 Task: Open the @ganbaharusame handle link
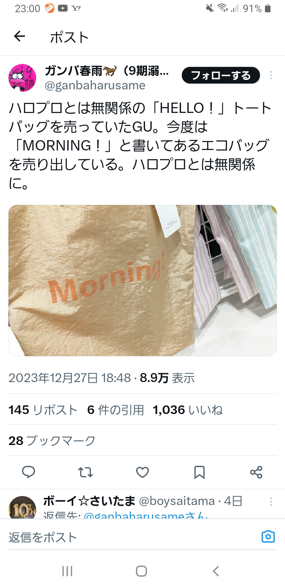pyautogui.click(x=95, y=85)
